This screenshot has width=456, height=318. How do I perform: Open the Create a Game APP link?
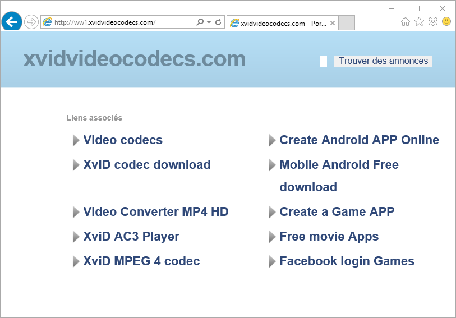(x=337, y=212)
